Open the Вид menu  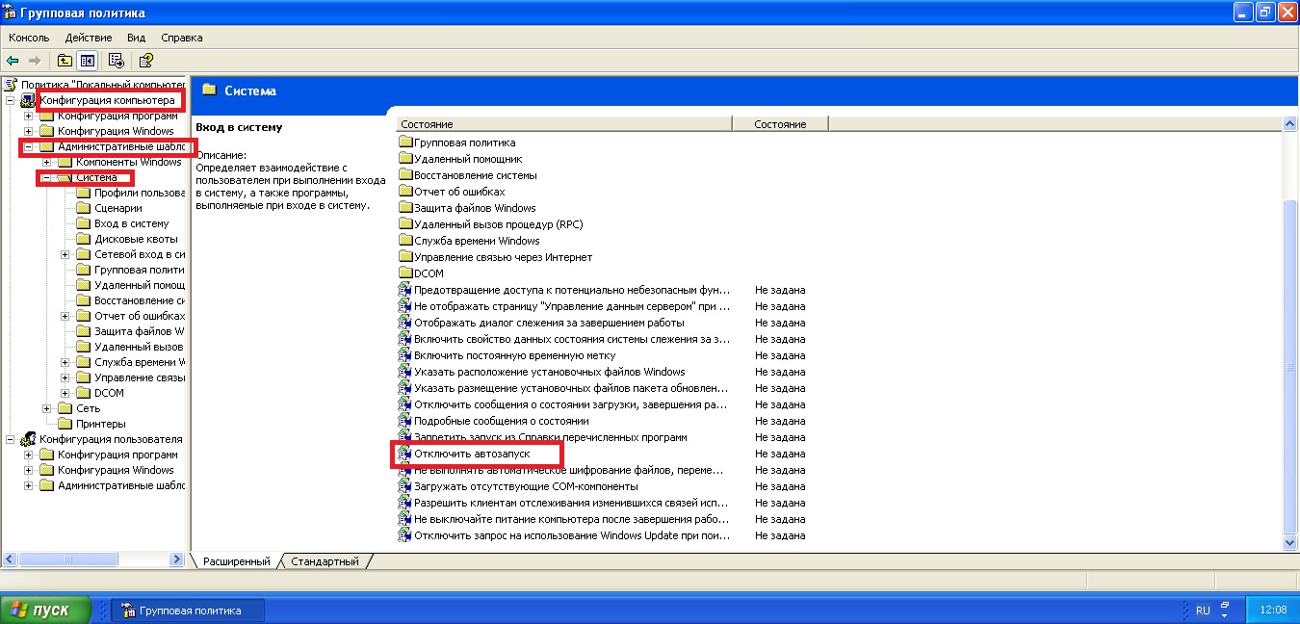coord(137,38)
